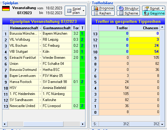
Task: Open the Scheine view
Action: click(x=128, y=13)
